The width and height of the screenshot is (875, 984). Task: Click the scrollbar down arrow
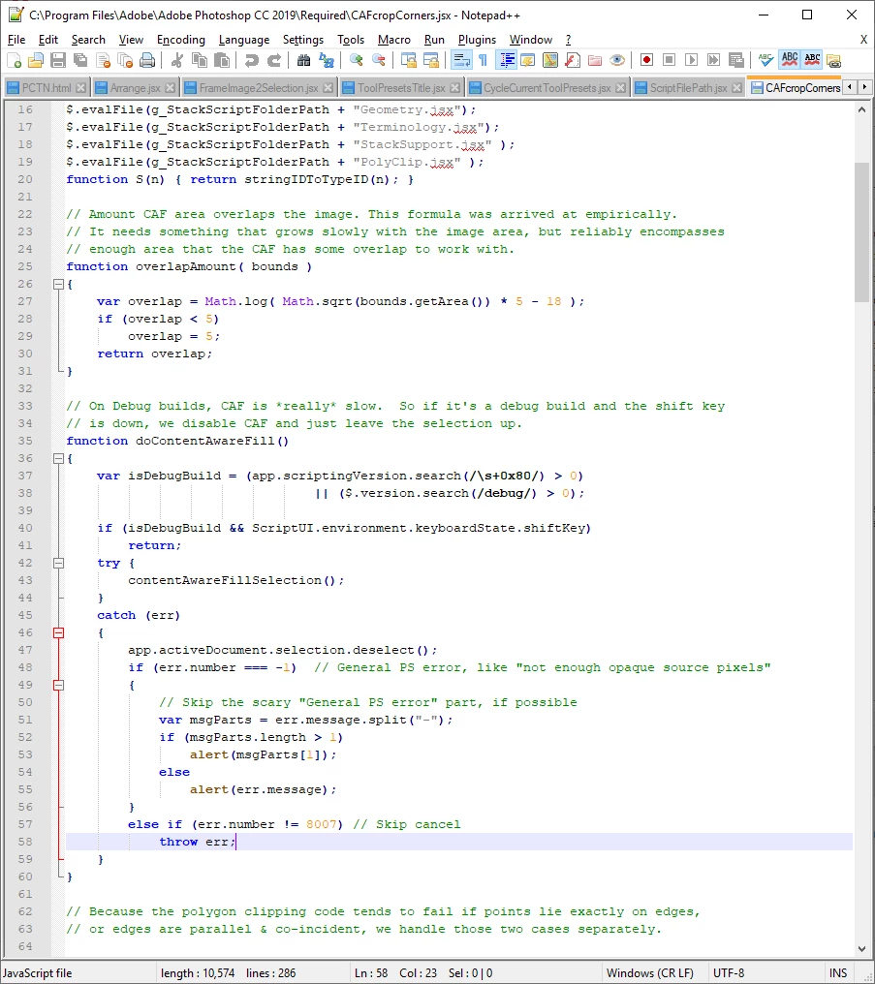(x=861, y=949)
